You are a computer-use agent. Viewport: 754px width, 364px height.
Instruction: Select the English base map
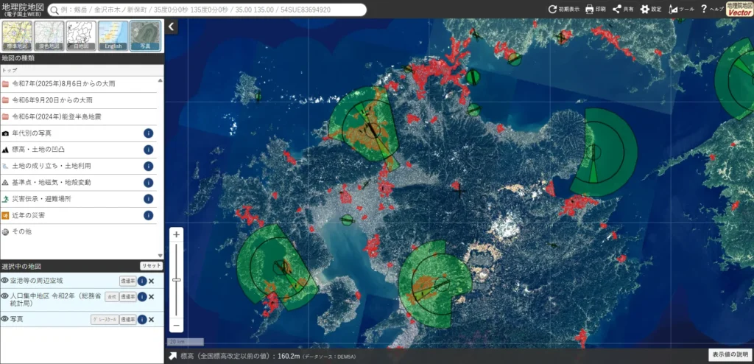113,35
